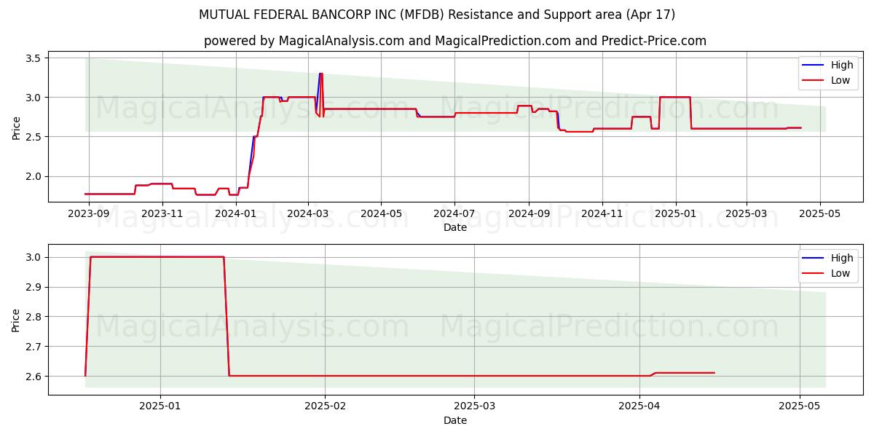Click the '2024-09' tick label
The height and width of the screenshot is (437, 874).
pyautogui.click(x=529, y=213)
